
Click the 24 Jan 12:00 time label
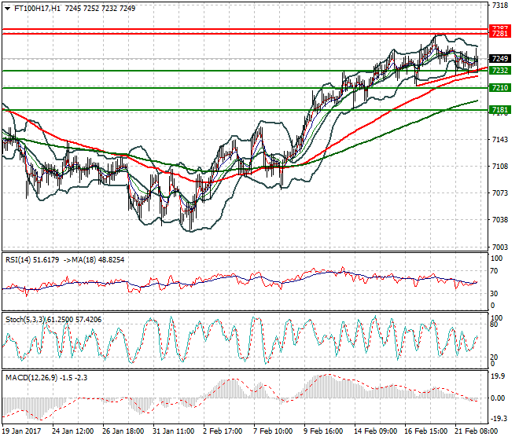[x=73, y=431]
